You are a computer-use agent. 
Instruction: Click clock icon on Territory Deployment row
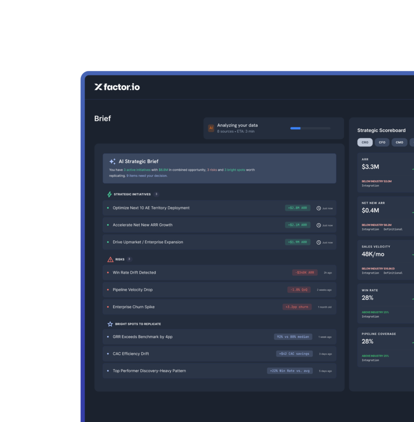tap(319, 208)
